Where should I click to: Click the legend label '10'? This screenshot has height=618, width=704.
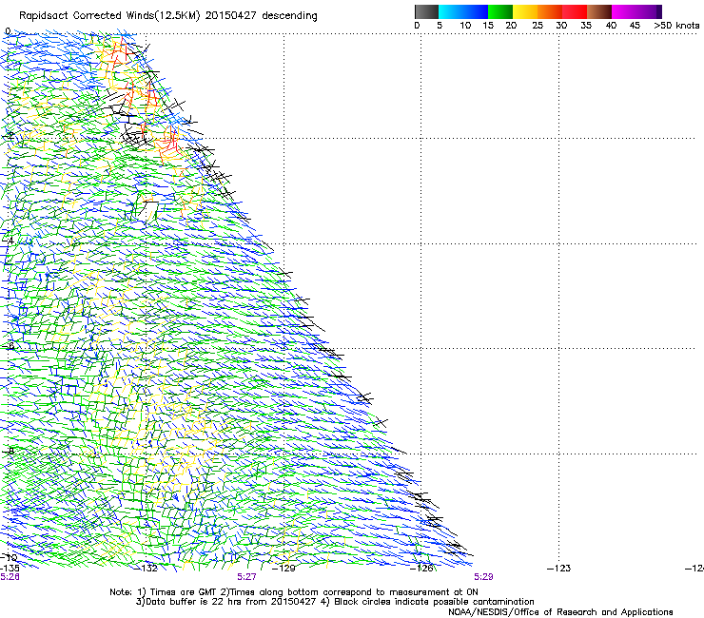point(465,26)
